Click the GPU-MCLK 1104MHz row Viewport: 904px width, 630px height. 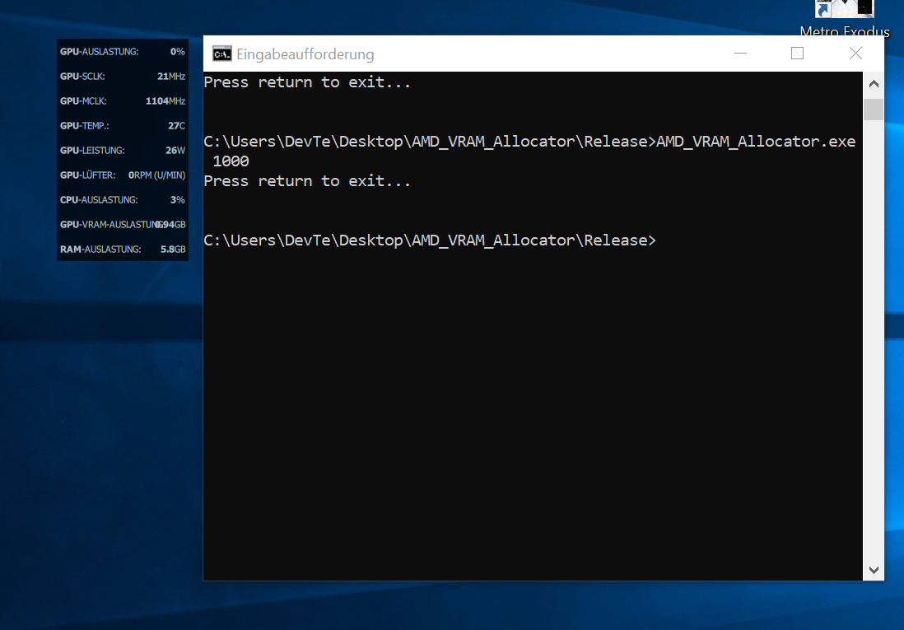[x=122, y=101]
